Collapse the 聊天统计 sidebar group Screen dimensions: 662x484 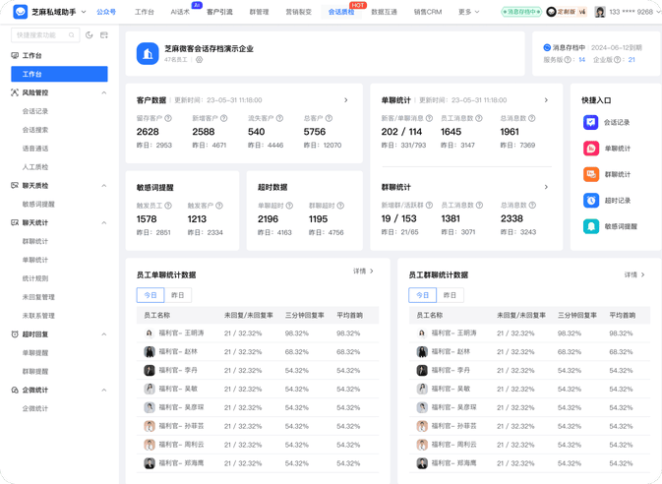[104, 223]
